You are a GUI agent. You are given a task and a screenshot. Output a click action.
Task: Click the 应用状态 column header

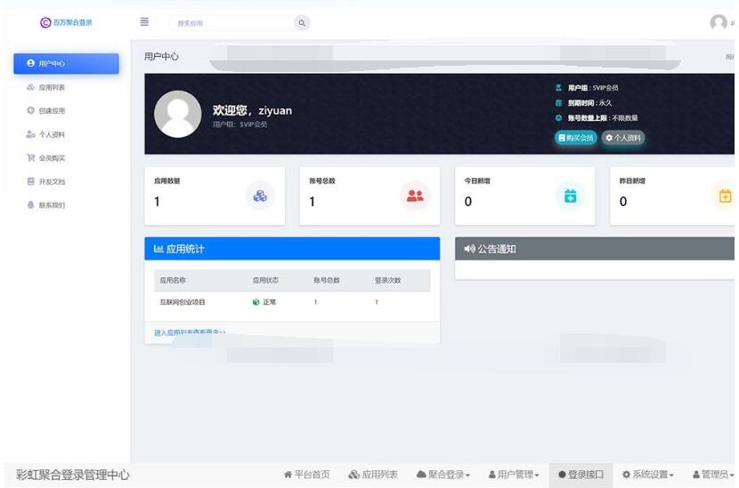tap(265, 281)
